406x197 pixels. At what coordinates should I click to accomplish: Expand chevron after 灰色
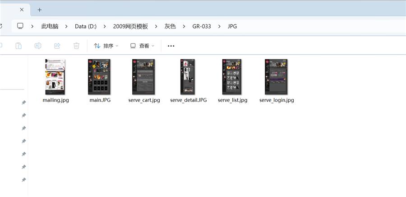point(184,26)
